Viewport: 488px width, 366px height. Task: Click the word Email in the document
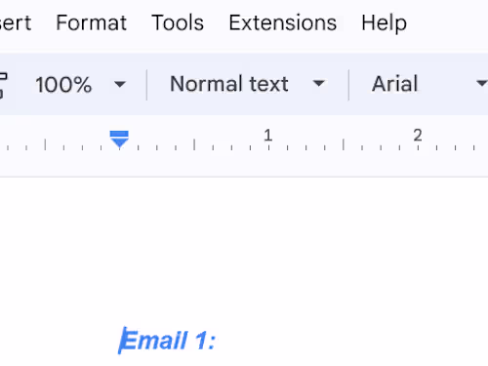point(154,341)
